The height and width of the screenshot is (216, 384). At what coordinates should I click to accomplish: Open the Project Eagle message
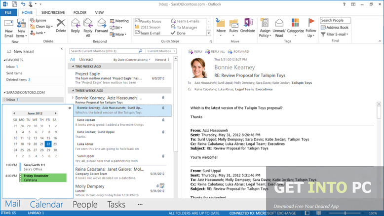119,78
